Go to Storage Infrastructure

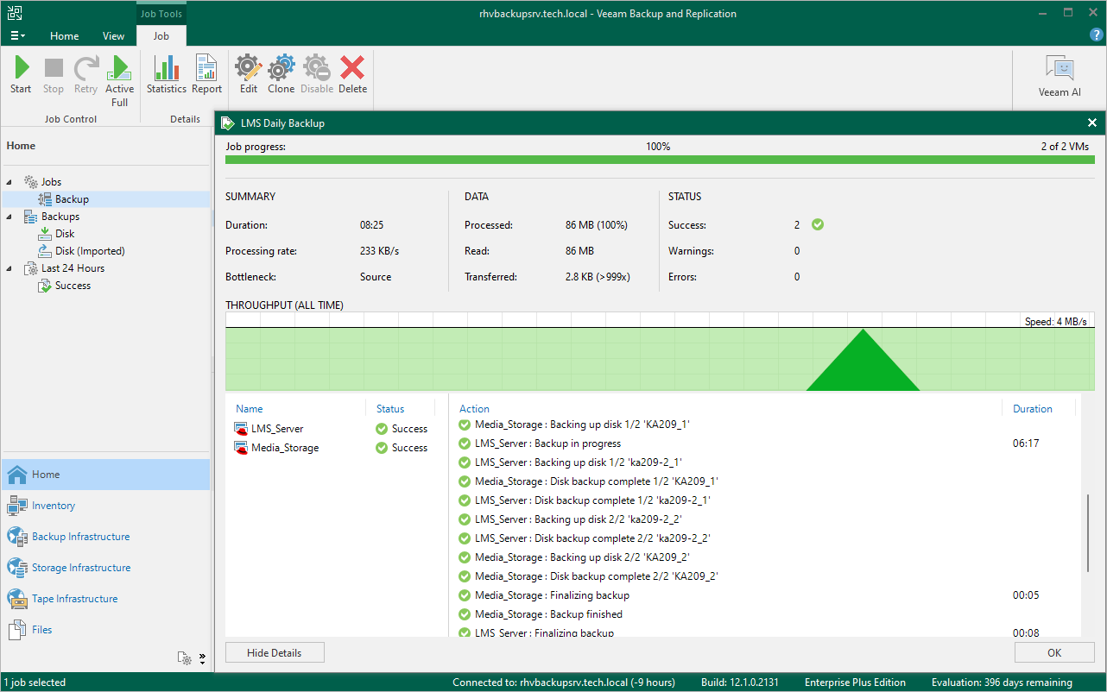coord(105,568)
